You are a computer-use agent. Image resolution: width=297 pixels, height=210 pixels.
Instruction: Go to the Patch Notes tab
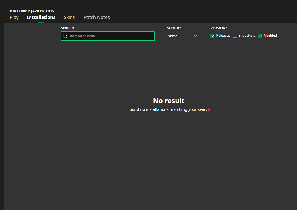[x=97, y=18]
